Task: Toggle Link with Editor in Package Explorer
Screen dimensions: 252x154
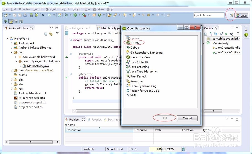Action: tap(51, 34)
